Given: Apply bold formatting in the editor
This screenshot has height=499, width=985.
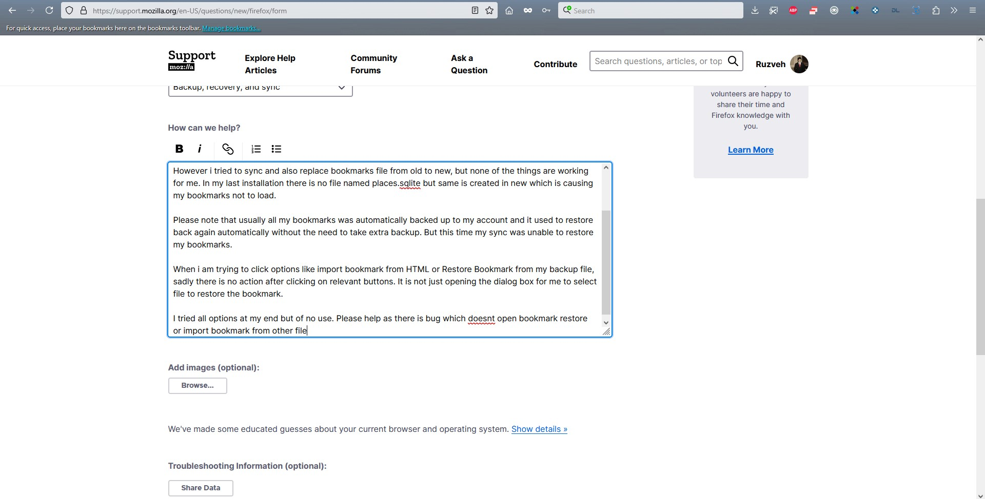Looking at the screenshot, I should point(179,149).
